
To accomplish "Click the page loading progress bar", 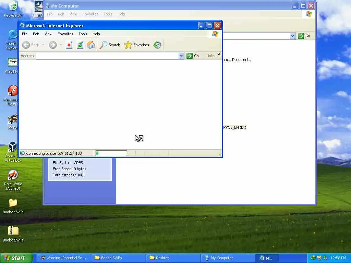I will click(111, 153).
